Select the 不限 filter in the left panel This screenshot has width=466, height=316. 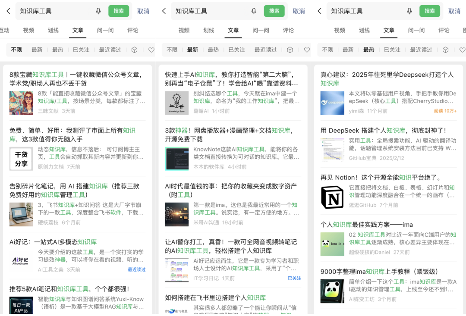click(x=16, y=50)
